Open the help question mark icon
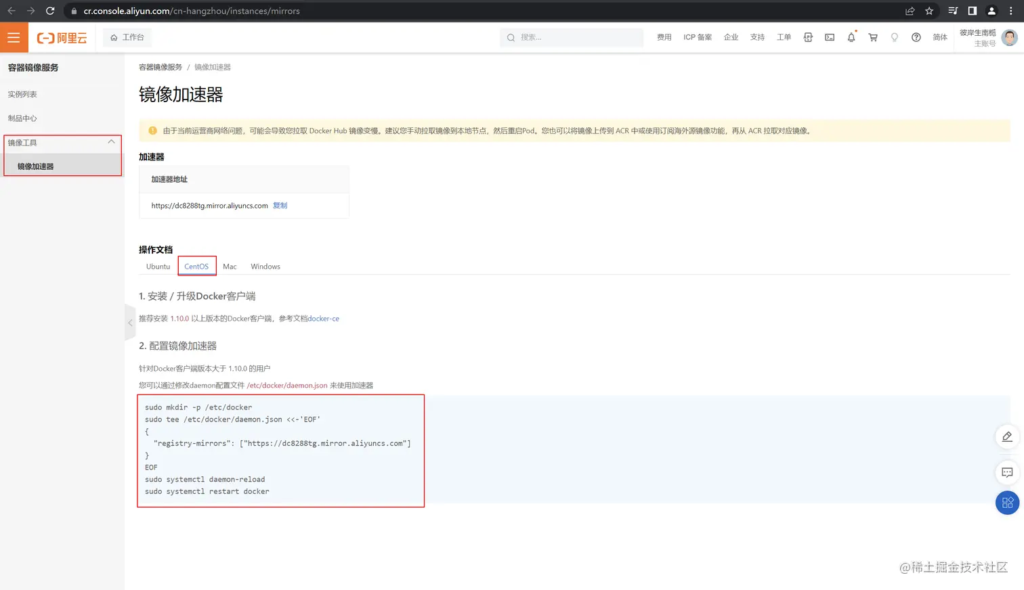This screenshot has height=590, width=1024. point(916,38)
